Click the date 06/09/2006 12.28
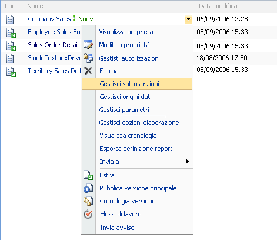 tap(222, 19)
